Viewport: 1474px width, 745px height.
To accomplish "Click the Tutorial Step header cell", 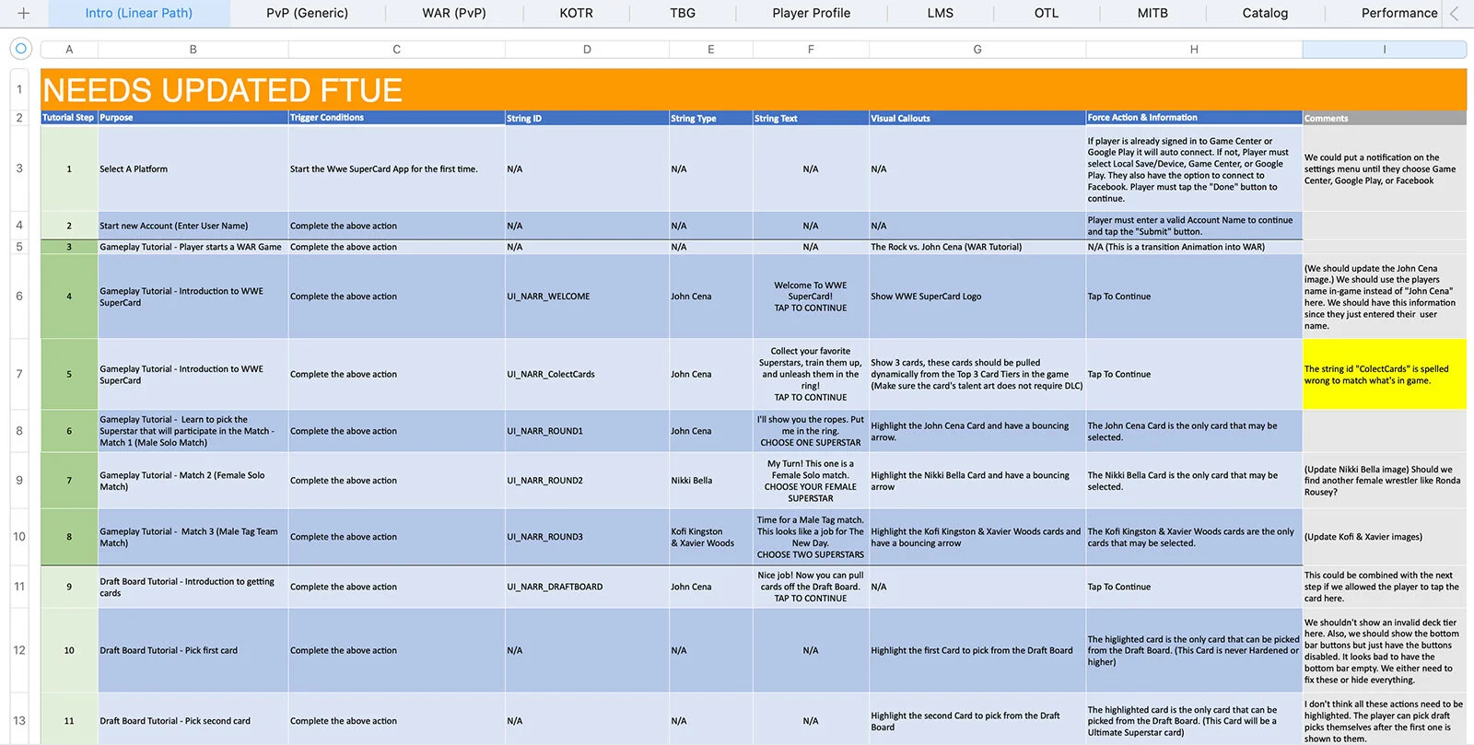I will click(69, 118).
